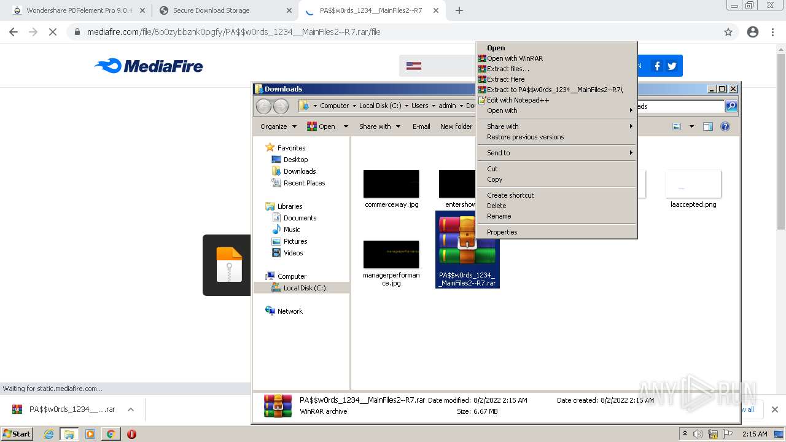This screenshot has width=786, height=442.
Task: Click New folder in Explorer toolbar
Action: click(x=456, y=126)
